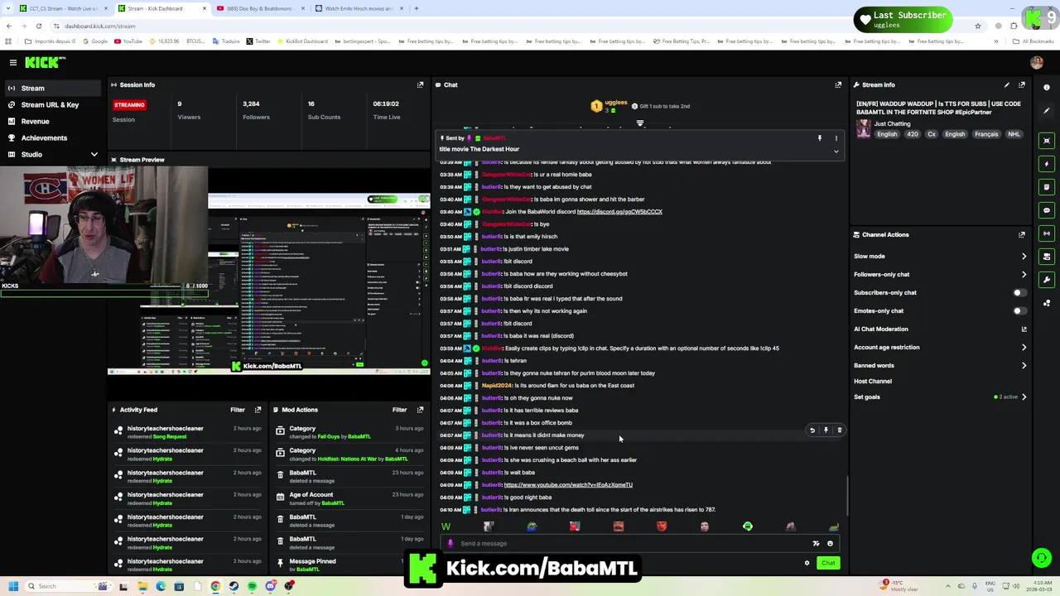Open the Windows Start menu
Viewport: 1060px width, 596px height.
coord(12,586)
